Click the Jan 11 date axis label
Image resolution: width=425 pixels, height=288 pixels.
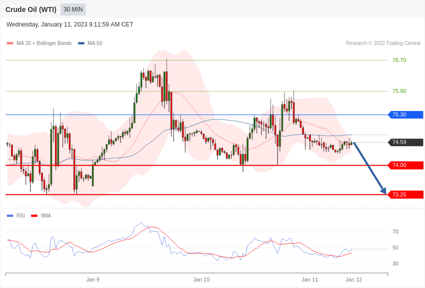coord(310,279)
